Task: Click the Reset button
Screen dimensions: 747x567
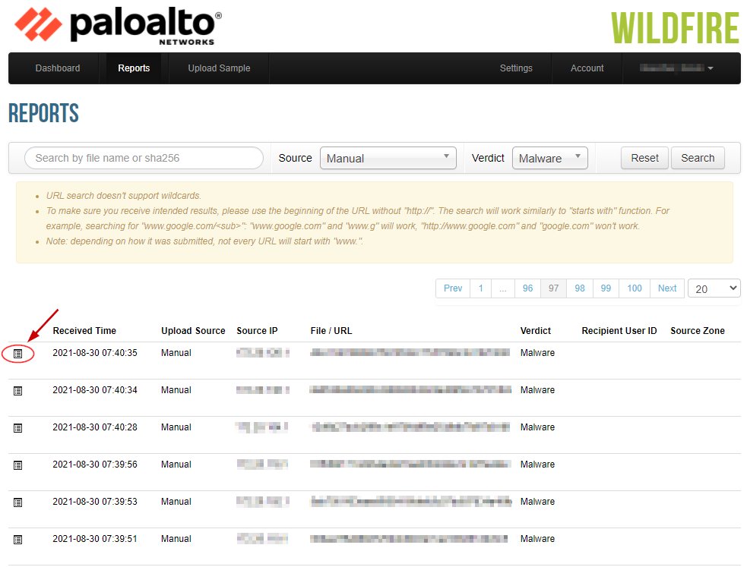Action: coord(644,158)
